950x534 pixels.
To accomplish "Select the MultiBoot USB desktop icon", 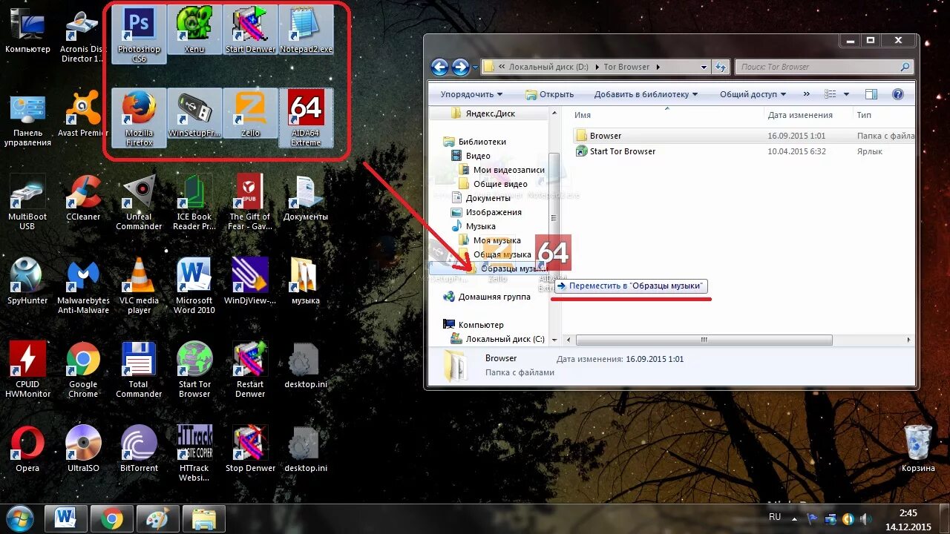I will (x=27, y=202).
